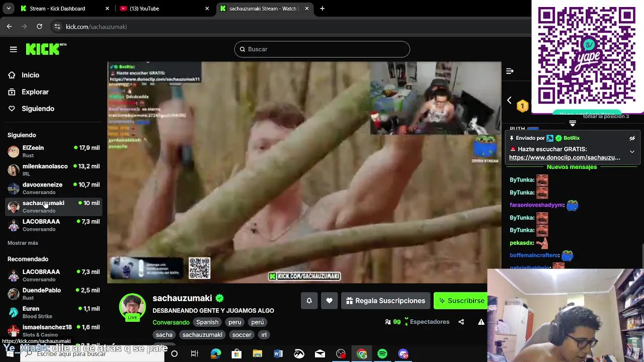Enable notifications with the bell button

pos(309,301)
